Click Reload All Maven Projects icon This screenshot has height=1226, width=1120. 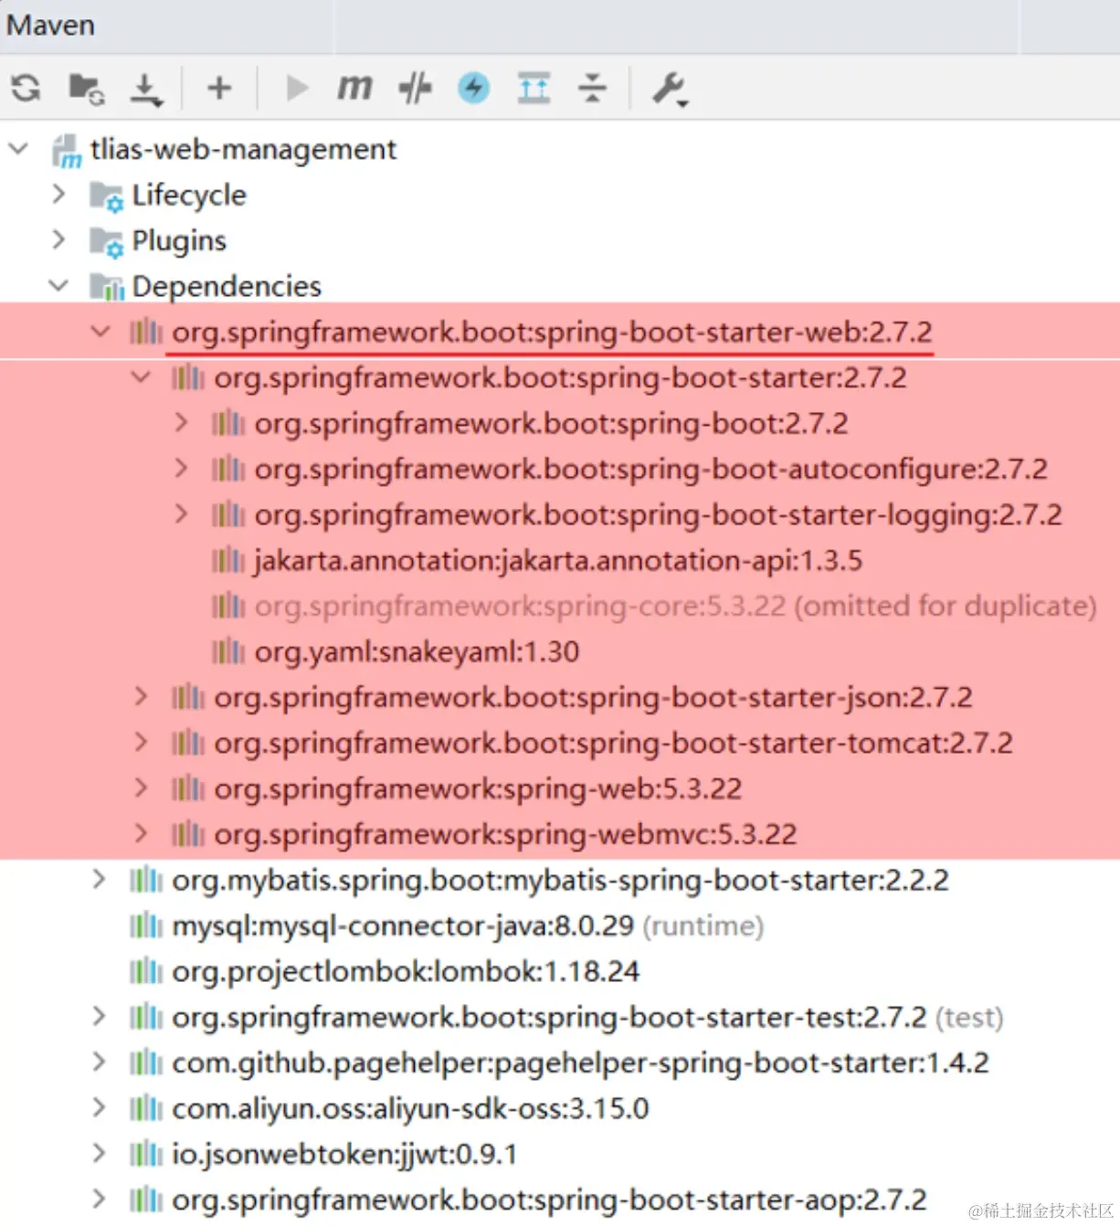click(x=26, y=89)
